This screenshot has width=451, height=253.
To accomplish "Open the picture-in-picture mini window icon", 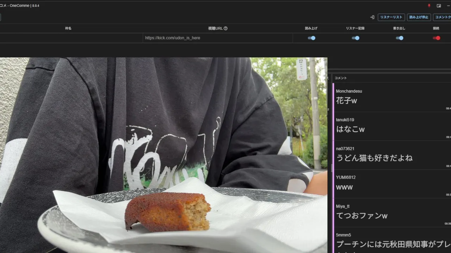I will click(x=439, y=6).
